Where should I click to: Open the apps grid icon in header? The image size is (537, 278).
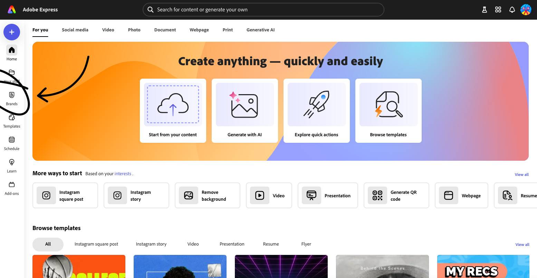coord(498,10)
